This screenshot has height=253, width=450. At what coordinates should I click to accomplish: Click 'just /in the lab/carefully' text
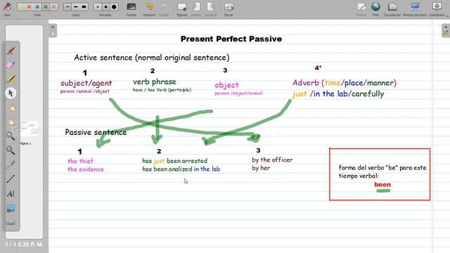point(338,93)
